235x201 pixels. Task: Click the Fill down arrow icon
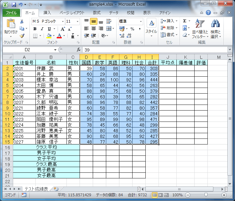tap(185, 28)
